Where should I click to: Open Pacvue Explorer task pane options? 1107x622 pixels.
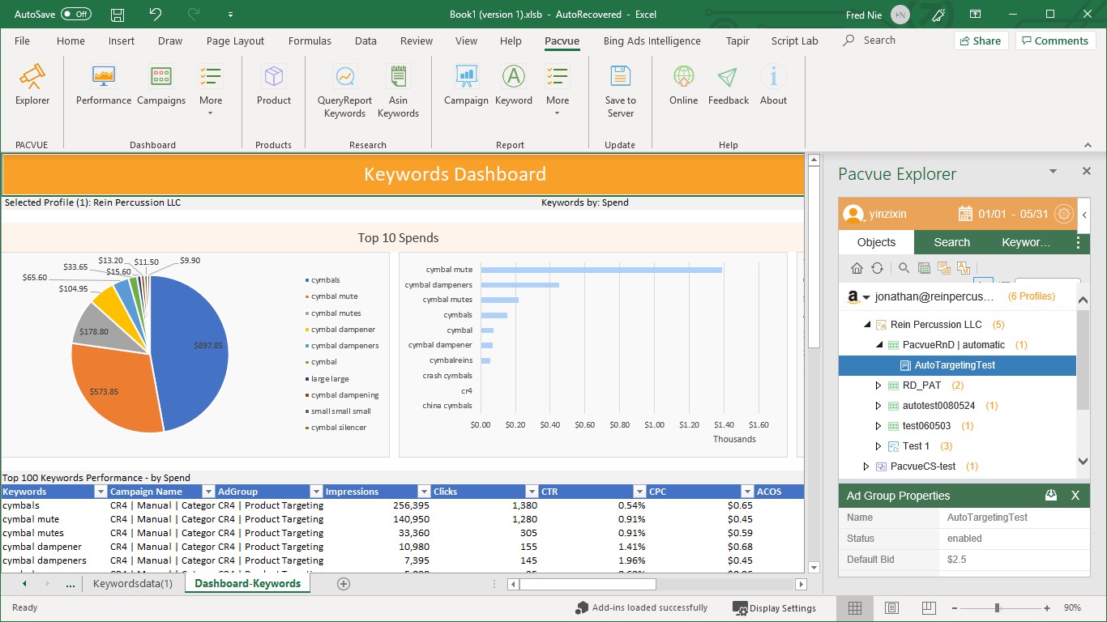point(1053,172)
